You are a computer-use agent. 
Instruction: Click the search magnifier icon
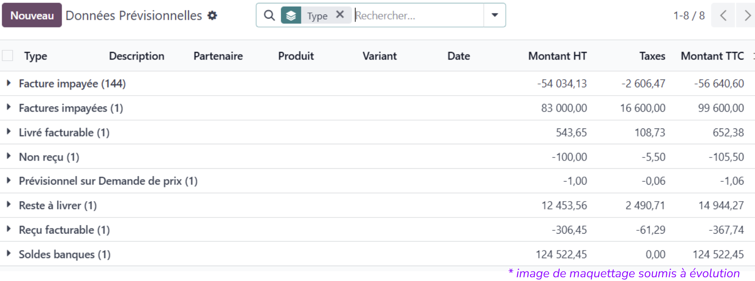[269, 16]
